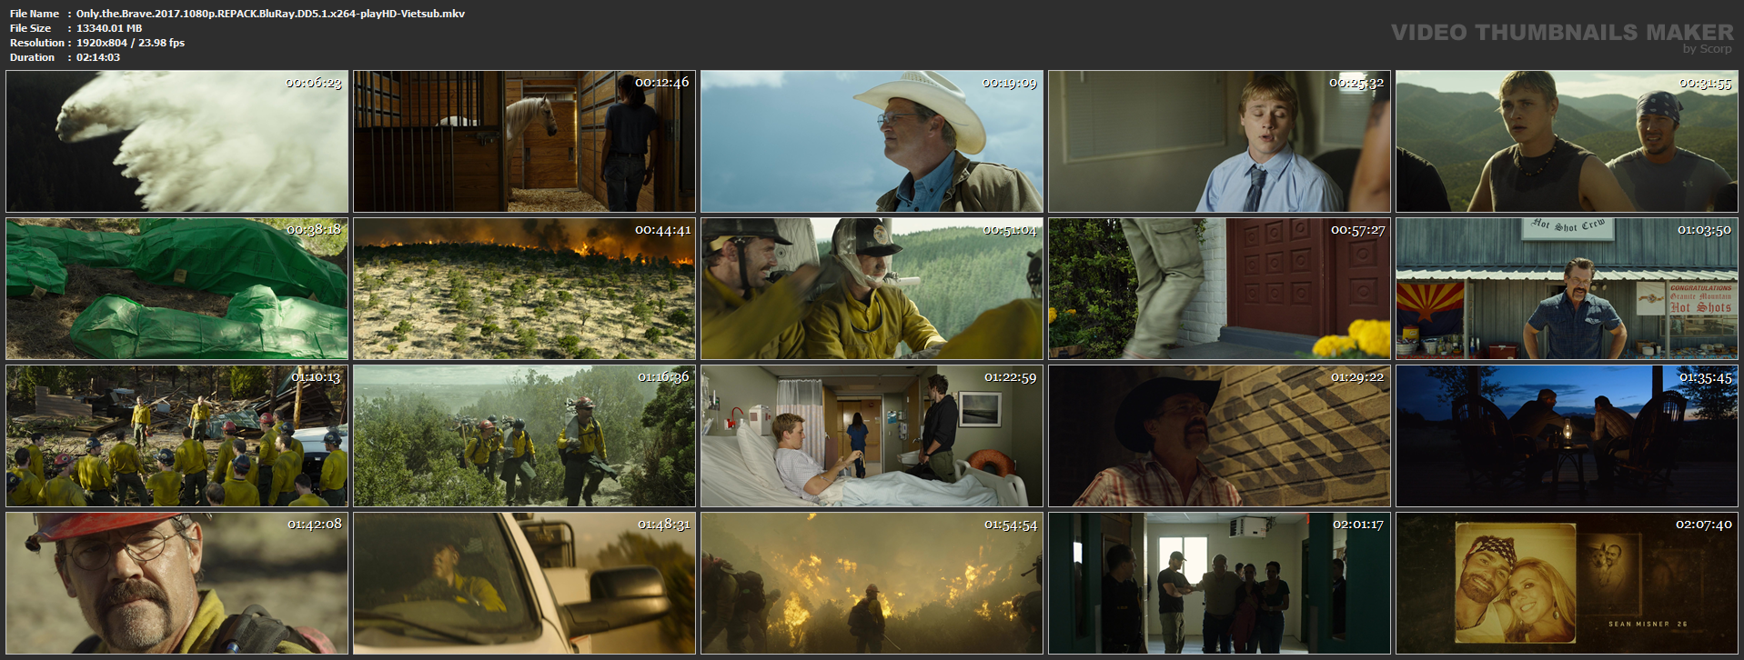The image size is (1744, 660).
Task: Open the hallway thumbnail at 02:01:17
Action: tap(1219, 584)
